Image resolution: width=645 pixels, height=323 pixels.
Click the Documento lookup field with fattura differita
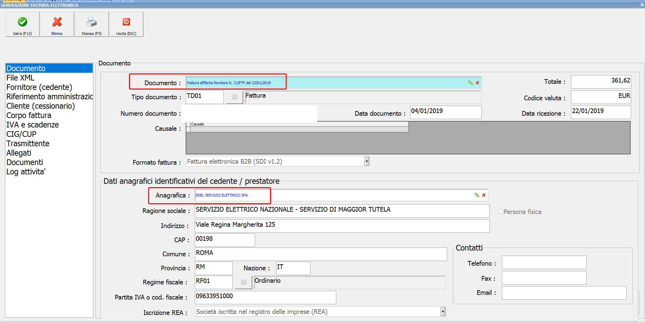[334, 83]
